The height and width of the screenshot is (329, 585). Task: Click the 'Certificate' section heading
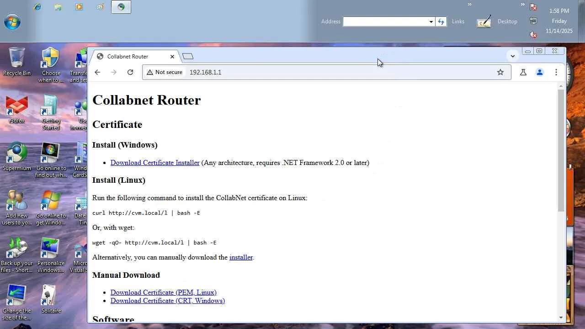[x=117, y=124]
